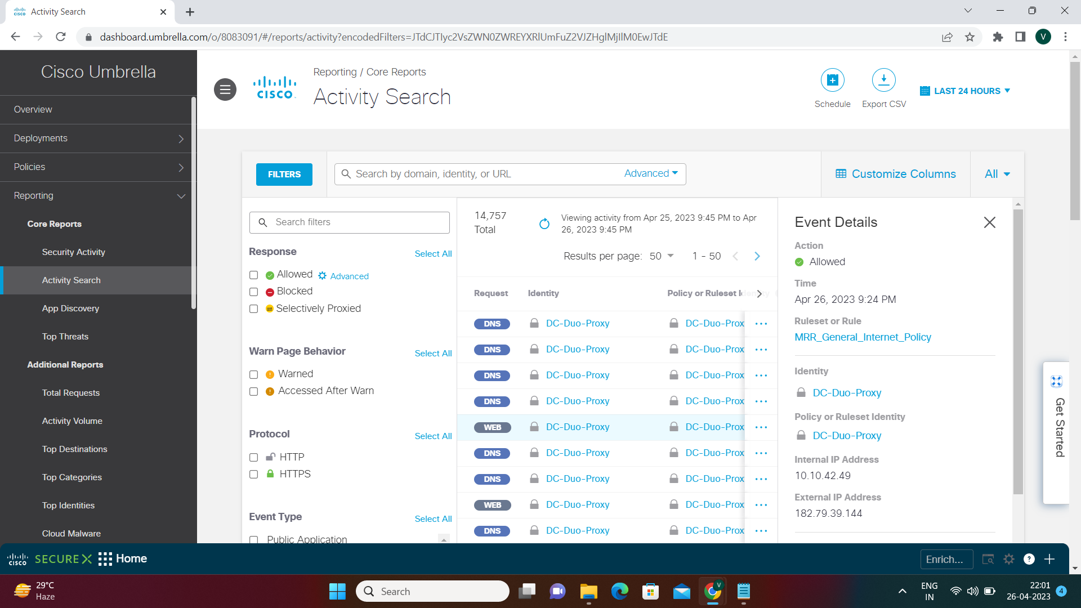Click the search magnifier in Search filters box

tap(263, 222)
